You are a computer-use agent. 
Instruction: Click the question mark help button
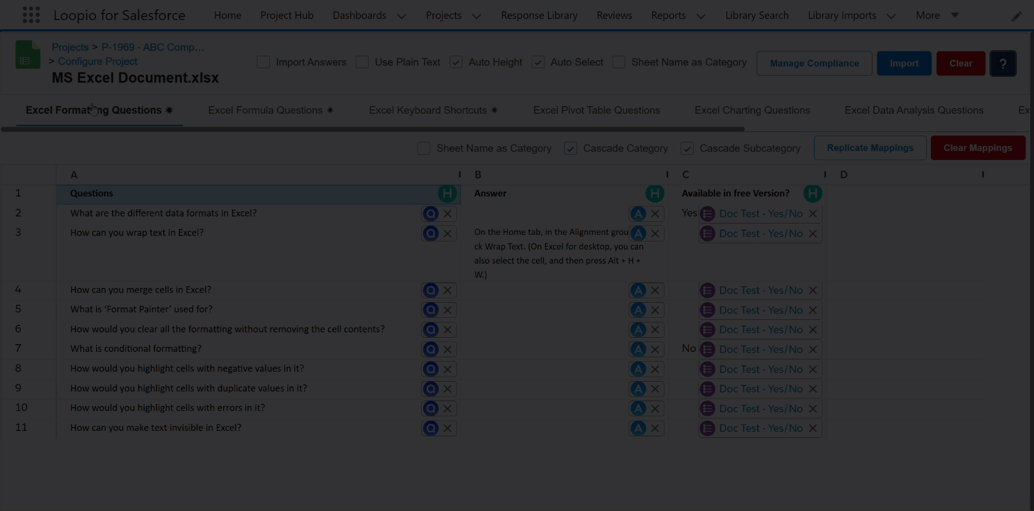pyautogui.click(x=1003, y=63)
